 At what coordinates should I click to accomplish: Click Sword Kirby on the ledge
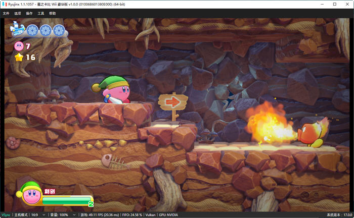tap(112, 90)
